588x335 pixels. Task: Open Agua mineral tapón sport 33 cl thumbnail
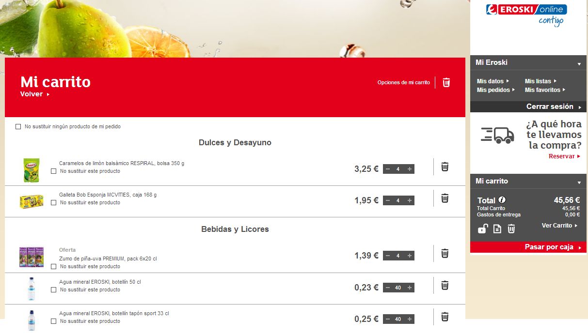pyautogui.click(x=32, y=320)
